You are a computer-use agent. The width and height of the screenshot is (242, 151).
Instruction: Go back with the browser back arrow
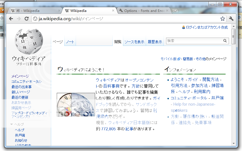[x=11, y=19]
